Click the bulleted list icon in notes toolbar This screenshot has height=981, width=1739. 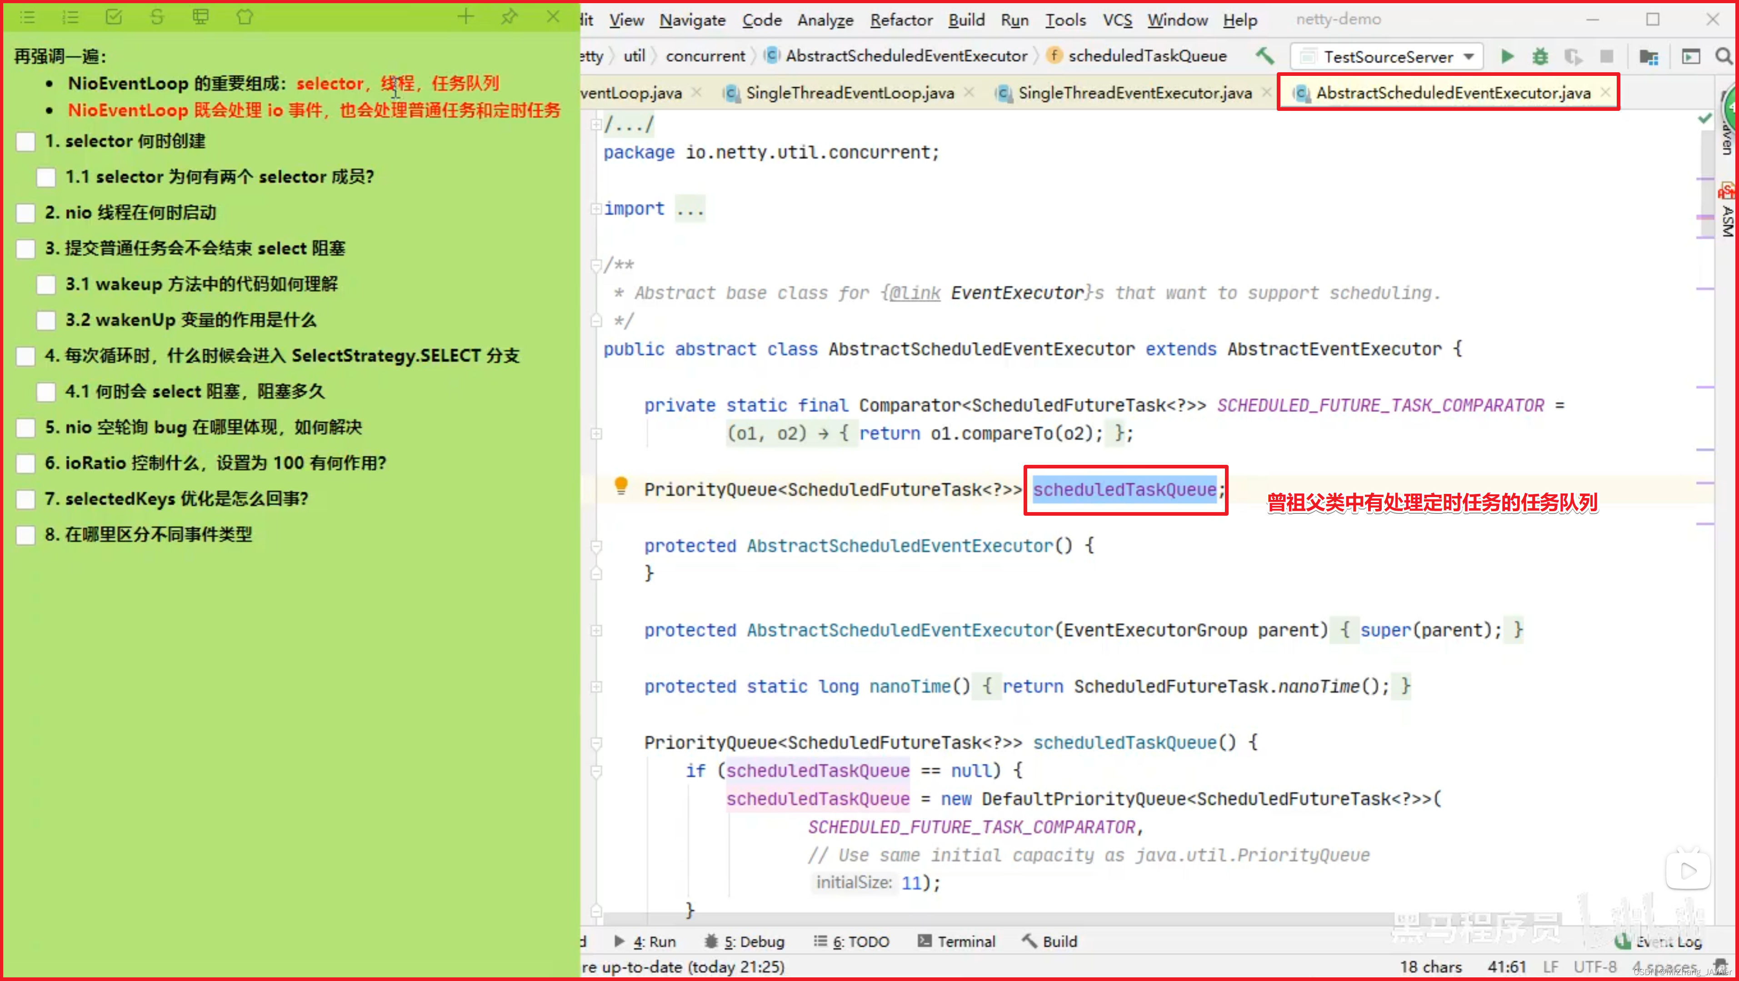pos(27,17)
